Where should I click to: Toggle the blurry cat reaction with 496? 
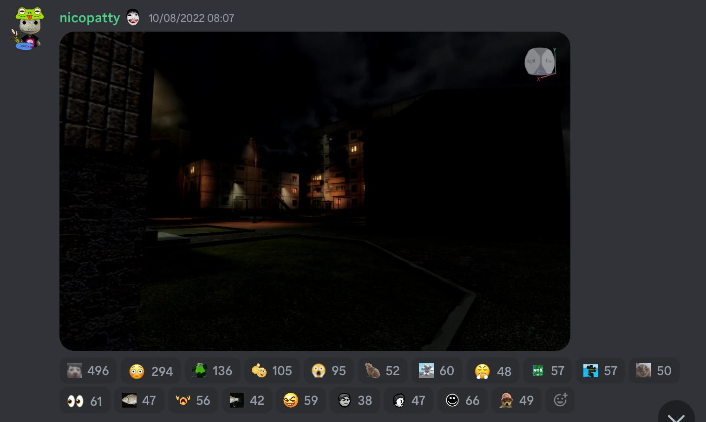click(x=88, y=370)
